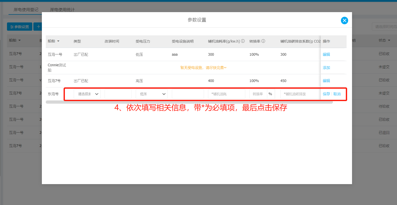Click the 受电压力 column header
The image size is (397, 205).
pyautogui.click(x=143, y=41)
